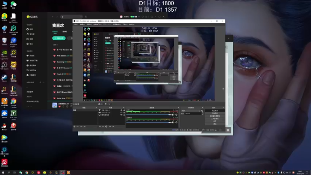This screenshot has height=175, width=311.
Task: Toggle visibility of the display capture source
Action: tap(121, 115)
